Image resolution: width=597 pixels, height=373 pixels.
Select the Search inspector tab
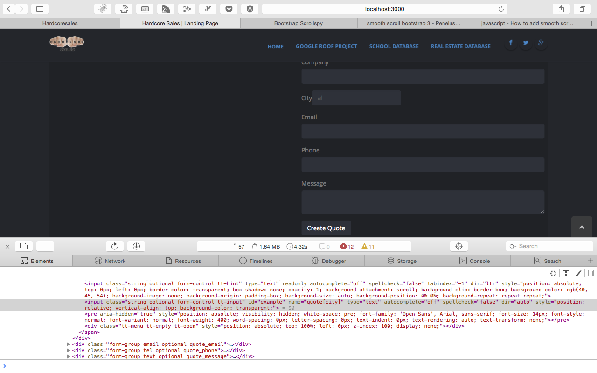(x=547, y=261)
